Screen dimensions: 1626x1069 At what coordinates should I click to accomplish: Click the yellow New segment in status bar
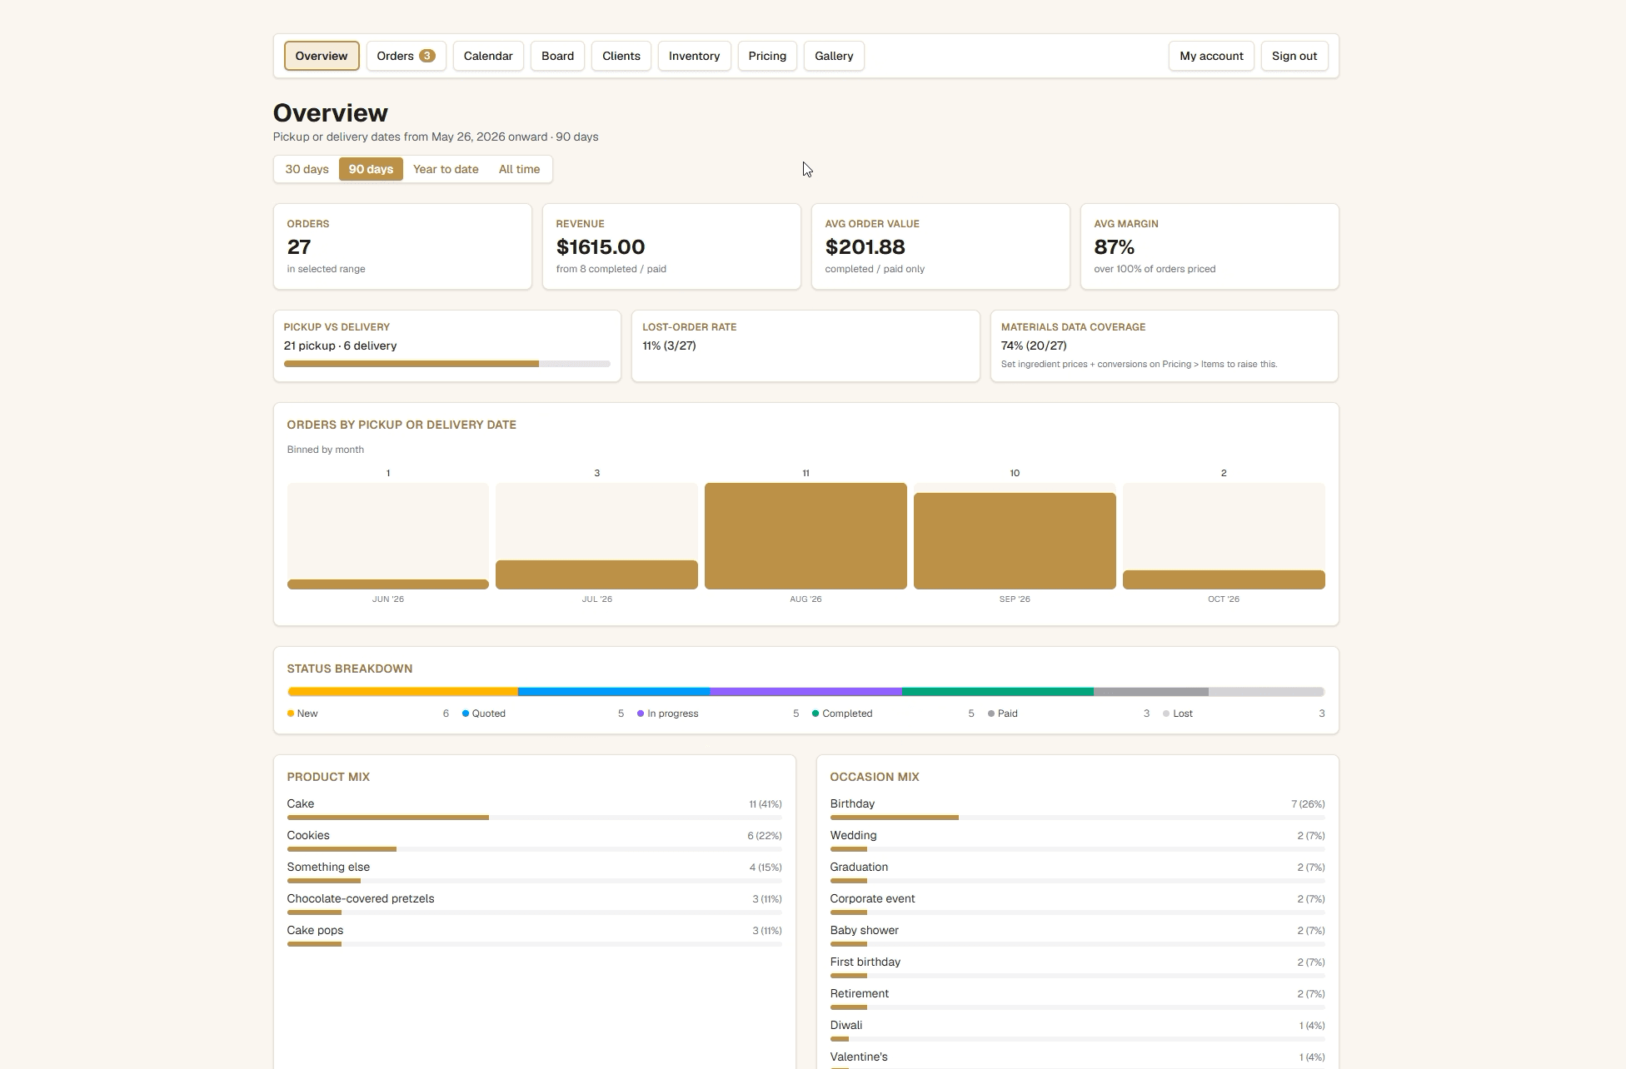[402, 692]
